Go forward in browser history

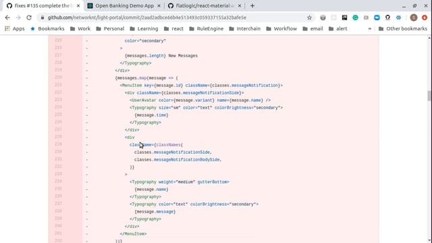click(x=18, y=18)
